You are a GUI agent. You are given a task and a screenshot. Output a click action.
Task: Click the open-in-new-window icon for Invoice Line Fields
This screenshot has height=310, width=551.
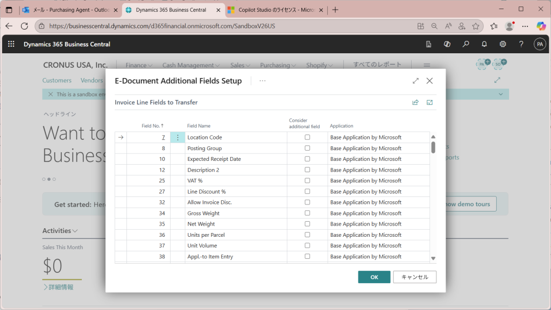(429, 102)
